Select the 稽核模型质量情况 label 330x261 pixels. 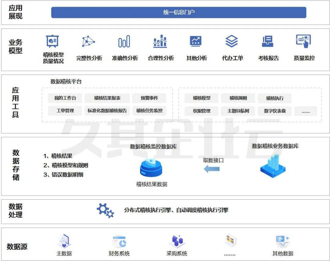click(53, 58)
